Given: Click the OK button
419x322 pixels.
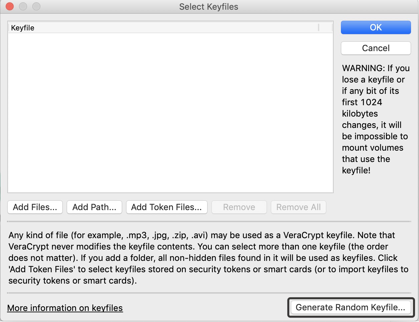Looking at the screenshot, I should click(x=376, y=27).
